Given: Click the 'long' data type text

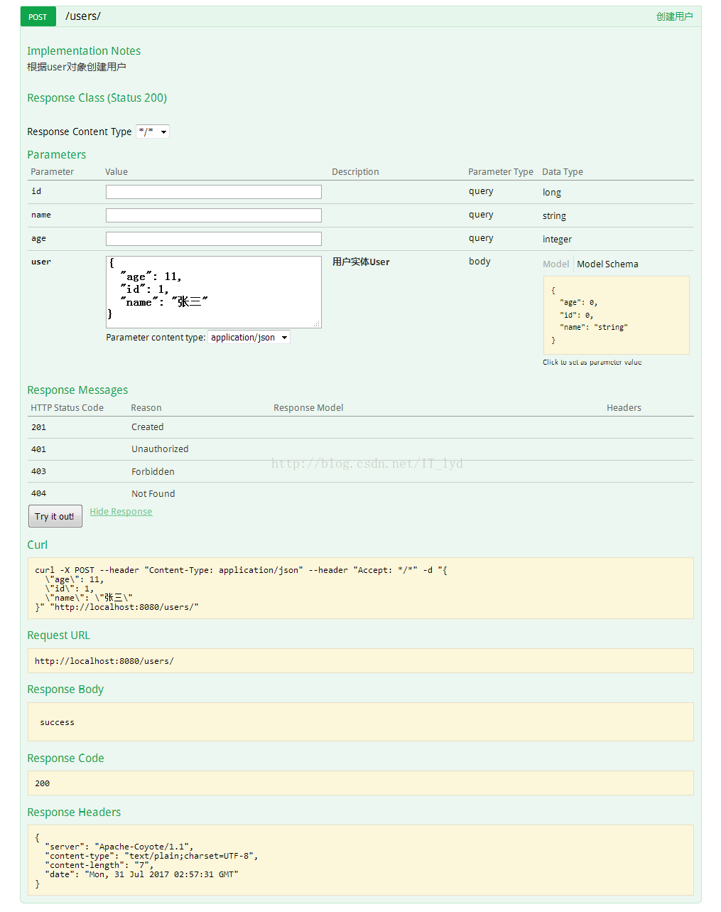Looking at the screenshot, I should pos(552,193).
